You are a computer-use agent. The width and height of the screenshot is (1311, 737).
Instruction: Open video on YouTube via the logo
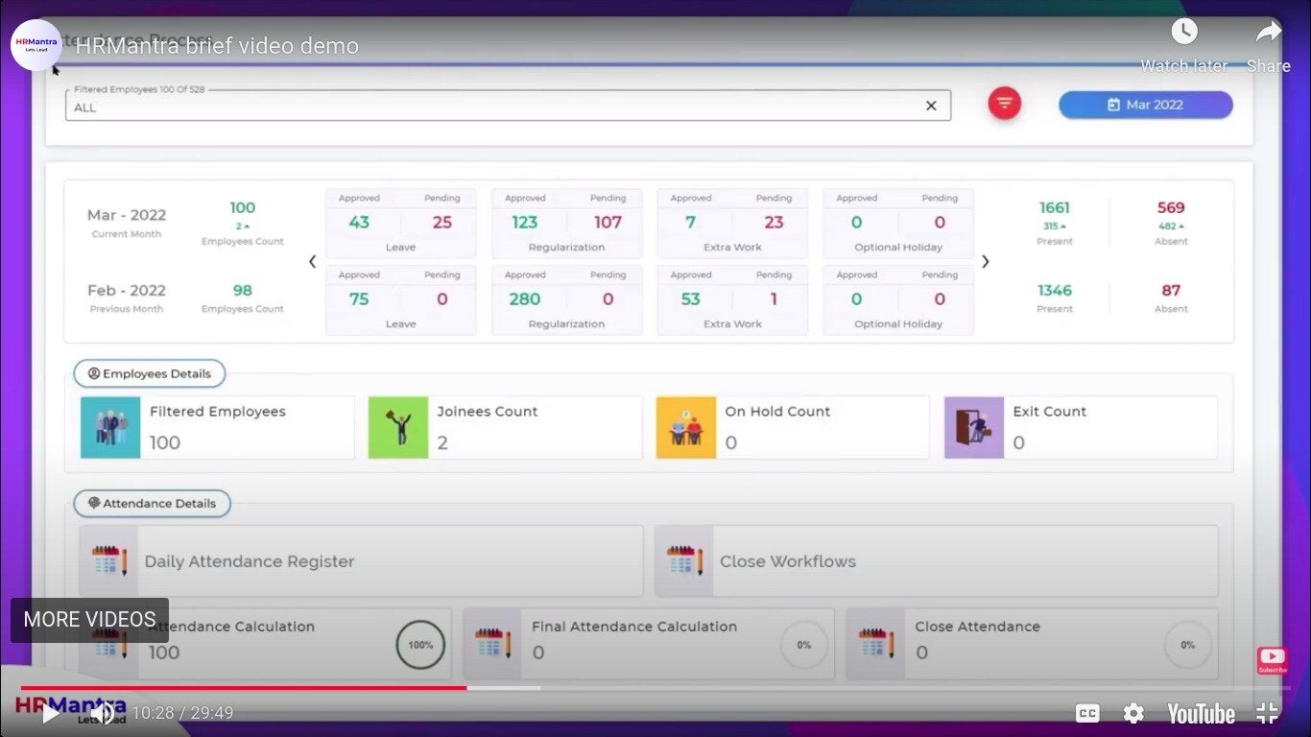(1201, 713)
